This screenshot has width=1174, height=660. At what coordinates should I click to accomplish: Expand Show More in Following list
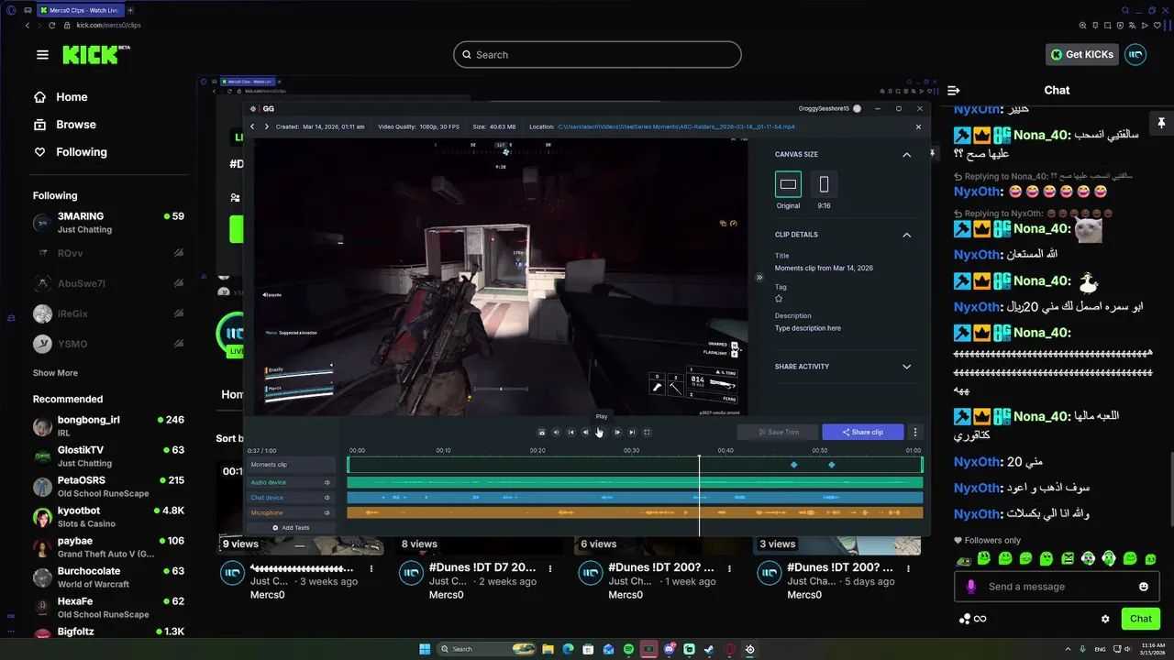click(55, 373)
